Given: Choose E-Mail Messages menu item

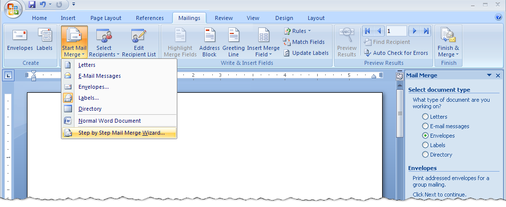Looking at the screenshot, I should point(119,76).
